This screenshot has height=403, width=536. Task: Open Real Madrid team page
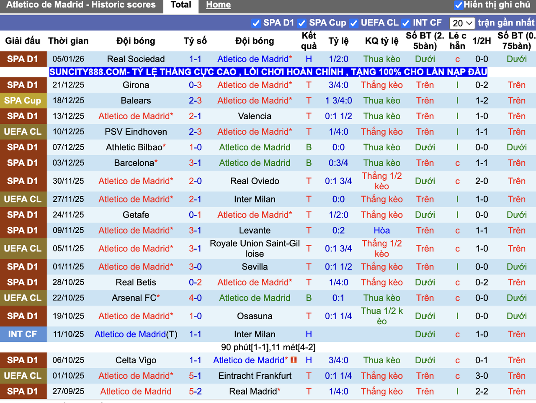(253, 391)
